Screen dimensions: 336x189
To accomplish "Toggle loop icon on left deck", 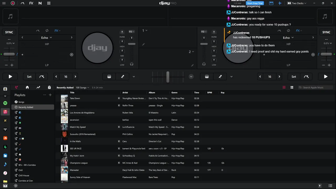I will pyautogui.click(x=47, y=31).
